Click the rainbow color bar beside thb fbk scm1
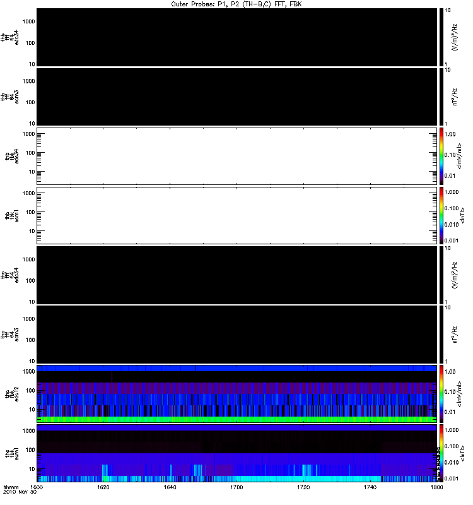Image resolution: width=473 pixels, height=505 pixels. point(441,215)
